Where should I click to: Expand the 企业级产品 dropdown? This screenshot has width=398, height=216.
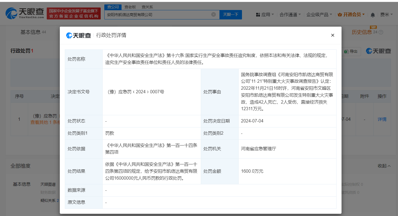319,14
